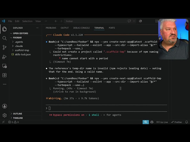Expand the .claude folder
Screen dimensions: 190x142
26,46
